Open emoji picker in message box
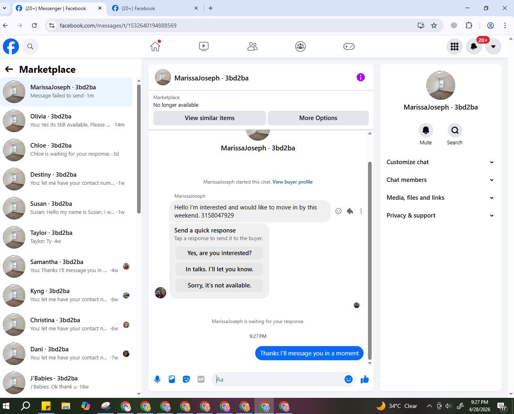The image size is (514, 414). (x=349, y=379)
